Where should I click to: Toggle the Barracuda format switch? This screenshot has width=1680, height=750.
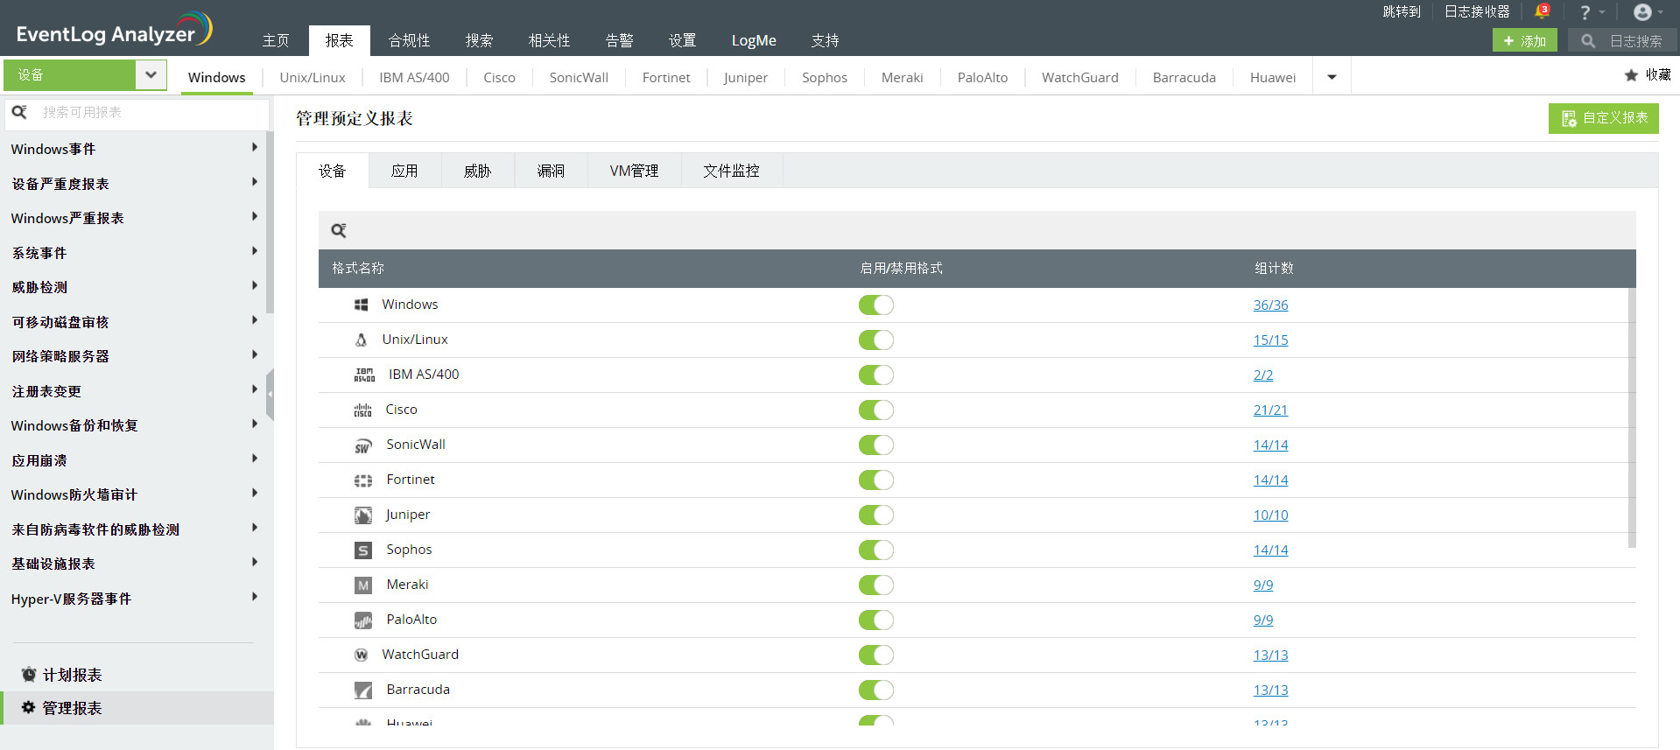[876, 690]
